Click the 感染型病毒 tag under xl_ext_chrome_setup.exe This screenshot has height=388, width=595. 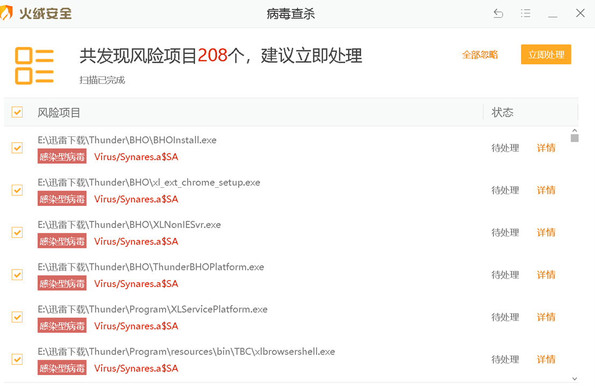coord(62,199)
